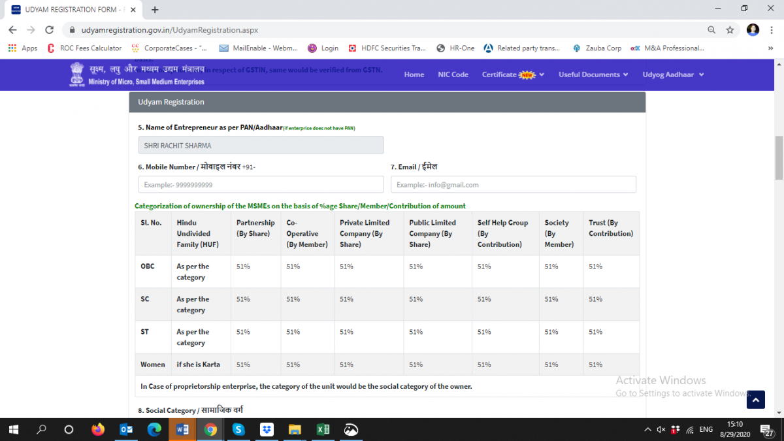Bookmark this page with star icon
This screenshot has height=441, width=784.
click(x=730, y=30)
